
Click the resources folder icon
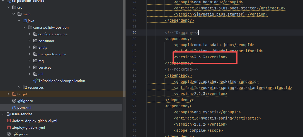point(25,88)
